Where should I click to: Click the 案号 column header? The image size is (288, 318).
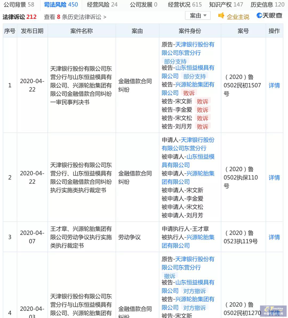243,31
